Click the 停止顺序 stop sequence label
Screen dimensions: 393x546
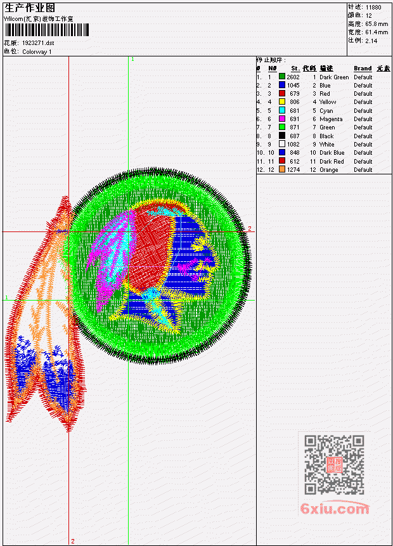point(271,60)
